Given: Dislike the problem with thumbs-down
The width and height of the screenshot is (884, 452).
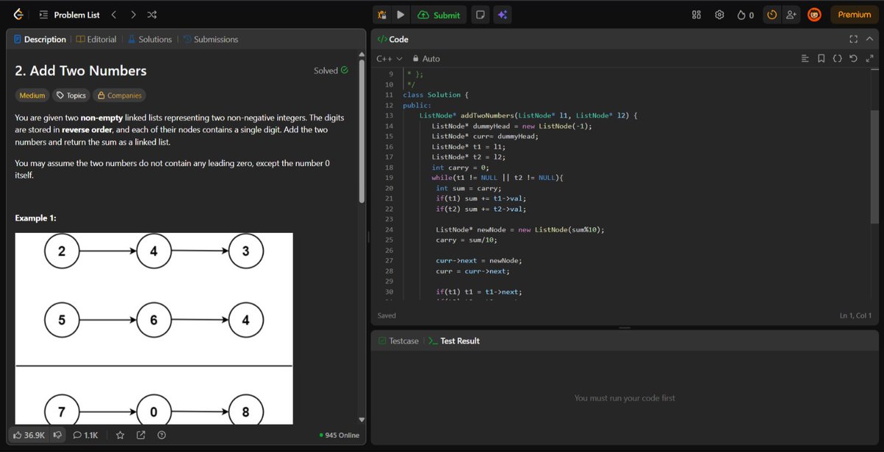Looking at the screenshot, I should click(57, 435).
